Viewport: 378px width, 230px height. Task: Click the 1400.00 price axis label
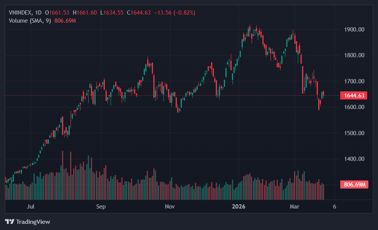pos(354,159)
